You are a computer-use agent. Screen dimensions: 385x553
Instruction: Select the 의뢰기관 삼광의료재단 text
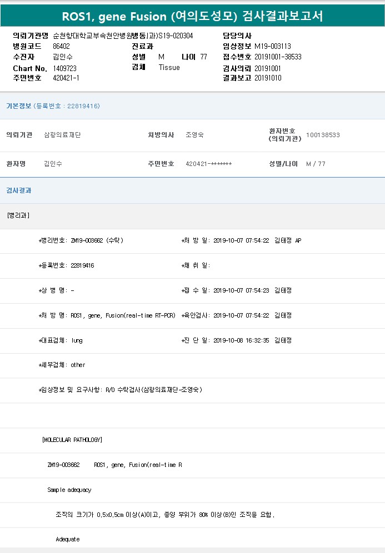pos(62,135)
